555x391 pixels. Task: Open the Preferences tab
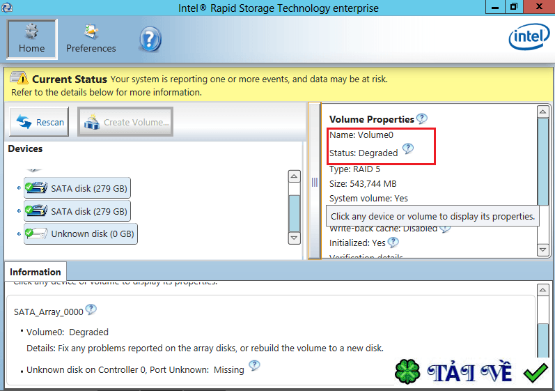tap(91, 39)
